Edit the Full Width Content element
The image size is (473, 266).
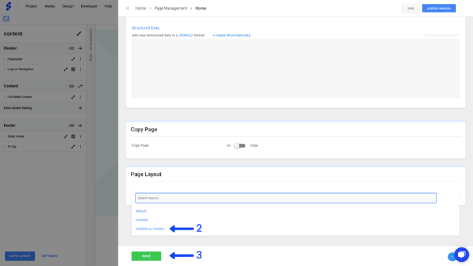click(73, 97)
